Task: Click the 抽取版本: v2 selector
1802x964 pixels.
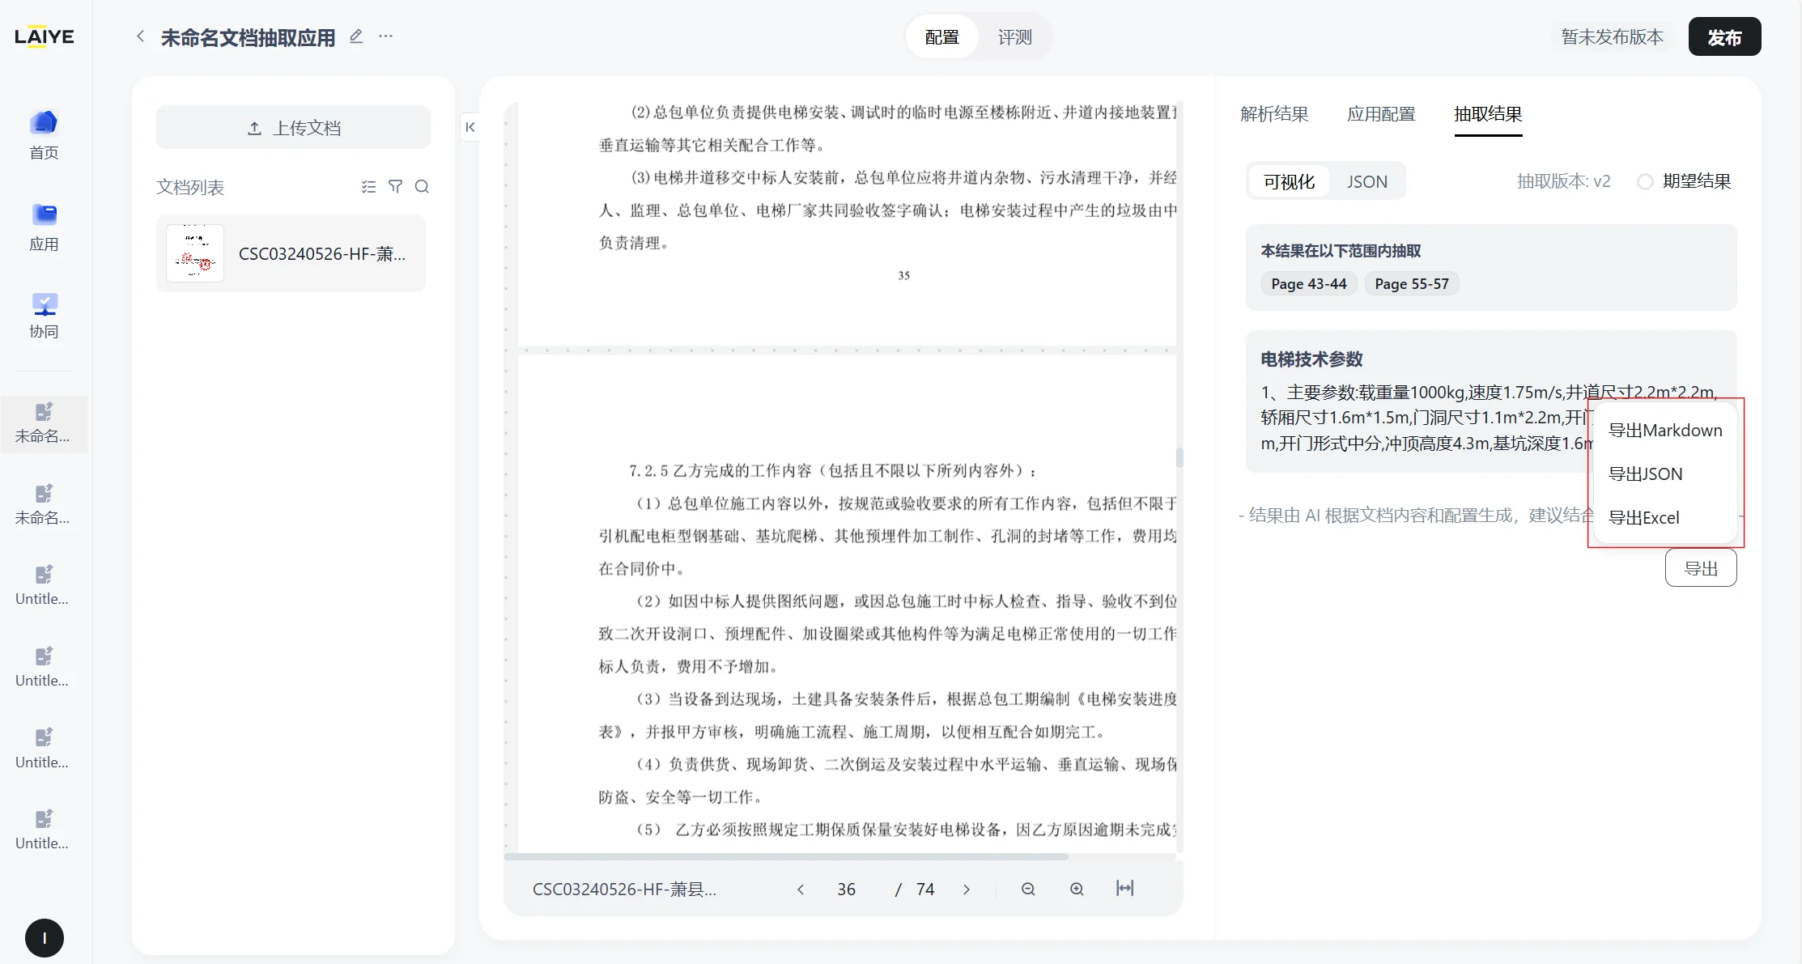Action: tap(1564, 182)
